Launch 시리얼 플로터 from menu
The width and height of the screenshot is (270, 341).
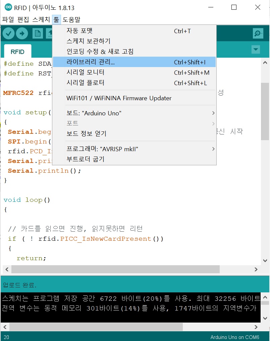pyautogui.click(x=134, y=83)
